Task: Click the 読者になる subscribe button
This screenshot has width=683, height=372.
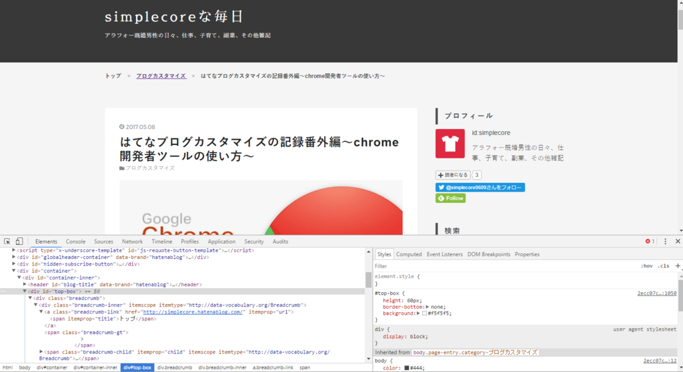Action: [454, 175]
